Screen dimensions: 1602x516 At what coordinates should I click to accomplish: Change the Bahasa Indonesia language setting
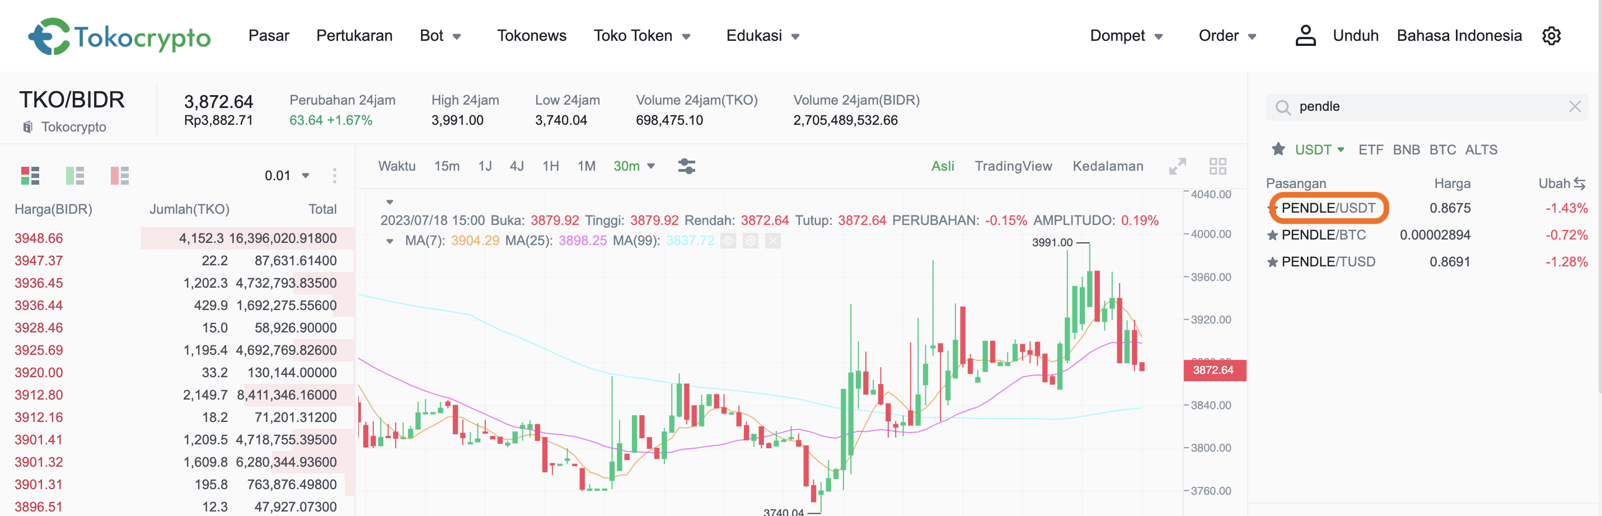click(x=1459, y=36)
